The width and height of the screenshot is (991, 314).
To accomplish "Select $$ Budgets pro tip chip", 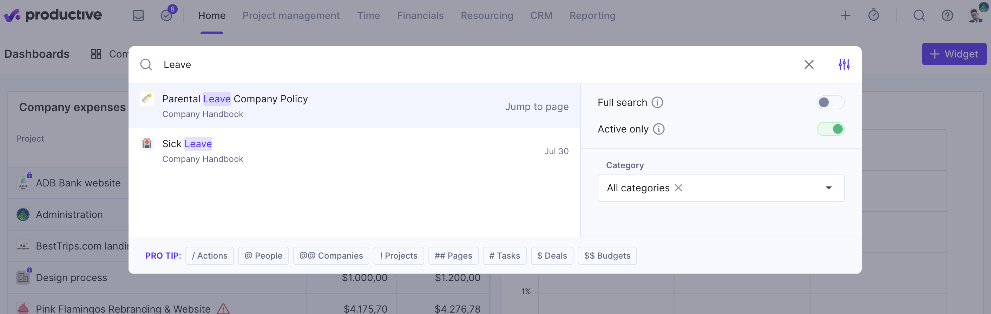I will (x=607, y=256).
